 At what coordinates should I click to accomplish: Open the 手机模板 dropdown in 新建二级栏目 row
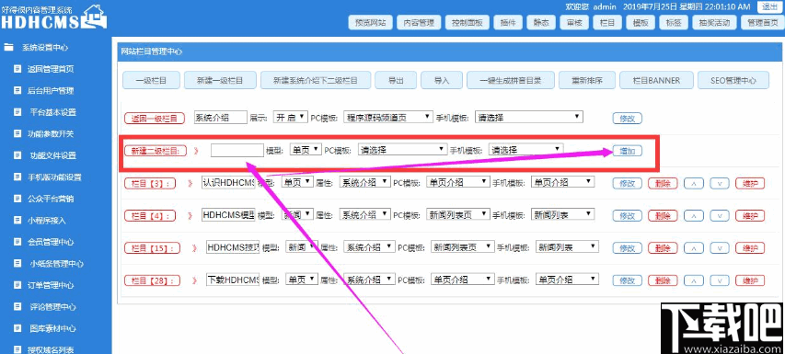[525, 150]
